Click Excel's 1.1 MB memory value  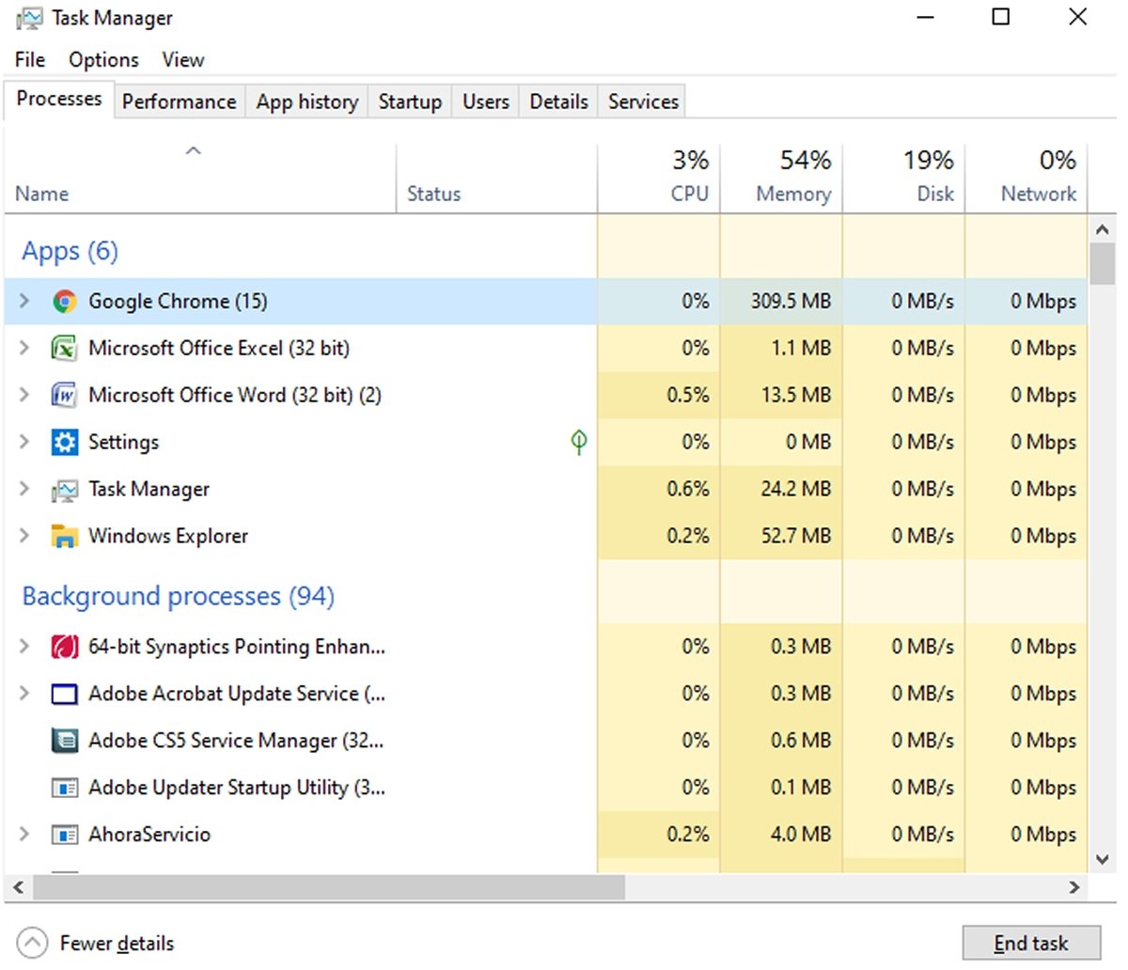click(x=801, y=348)
